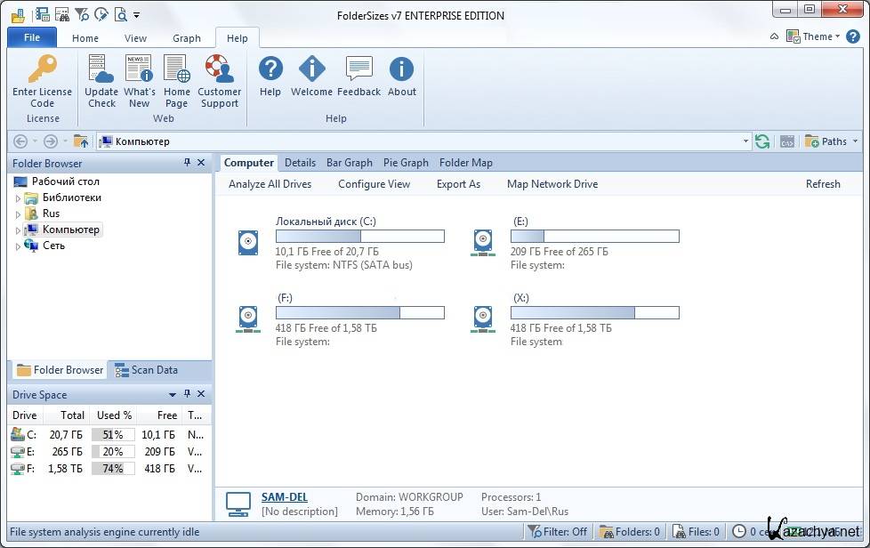Viewport: 870px width, 548px height.
Task: Switch to the Graph ribbon tab
Action: (186, 38)
